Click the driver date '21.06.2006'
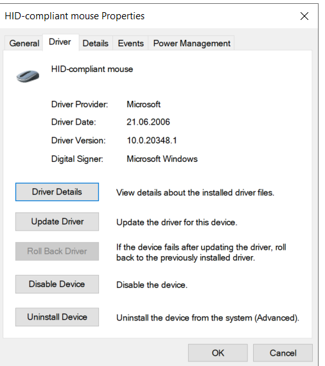The image size is (325, 366). [x=148, y=122]
